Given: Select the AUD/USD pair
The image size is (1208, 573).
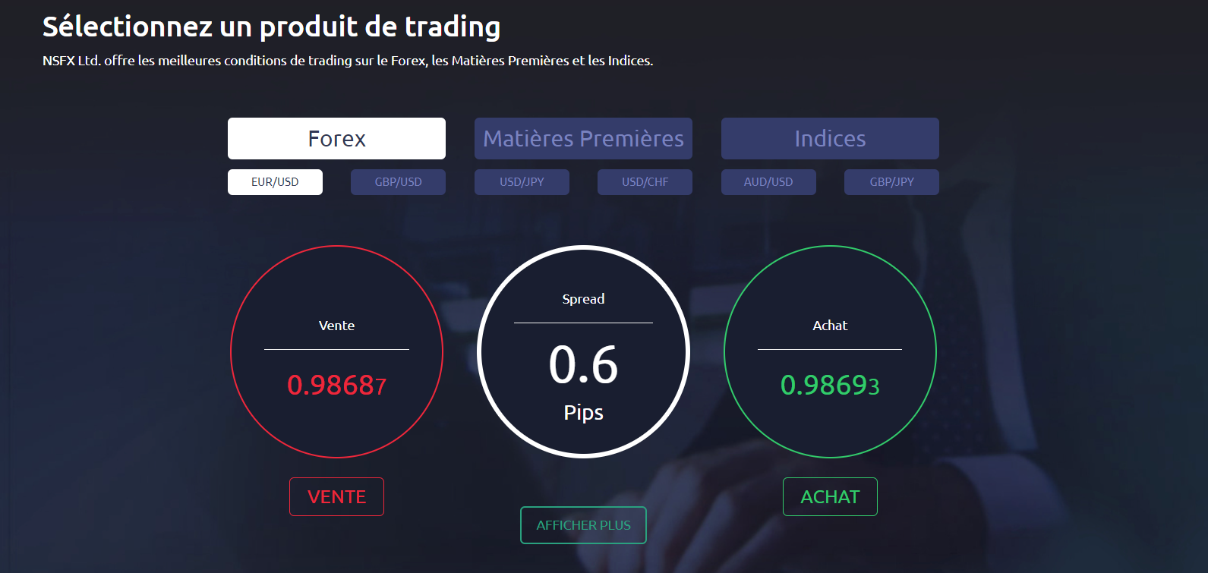Looking at the screenshot, I should tap(768, 182).
